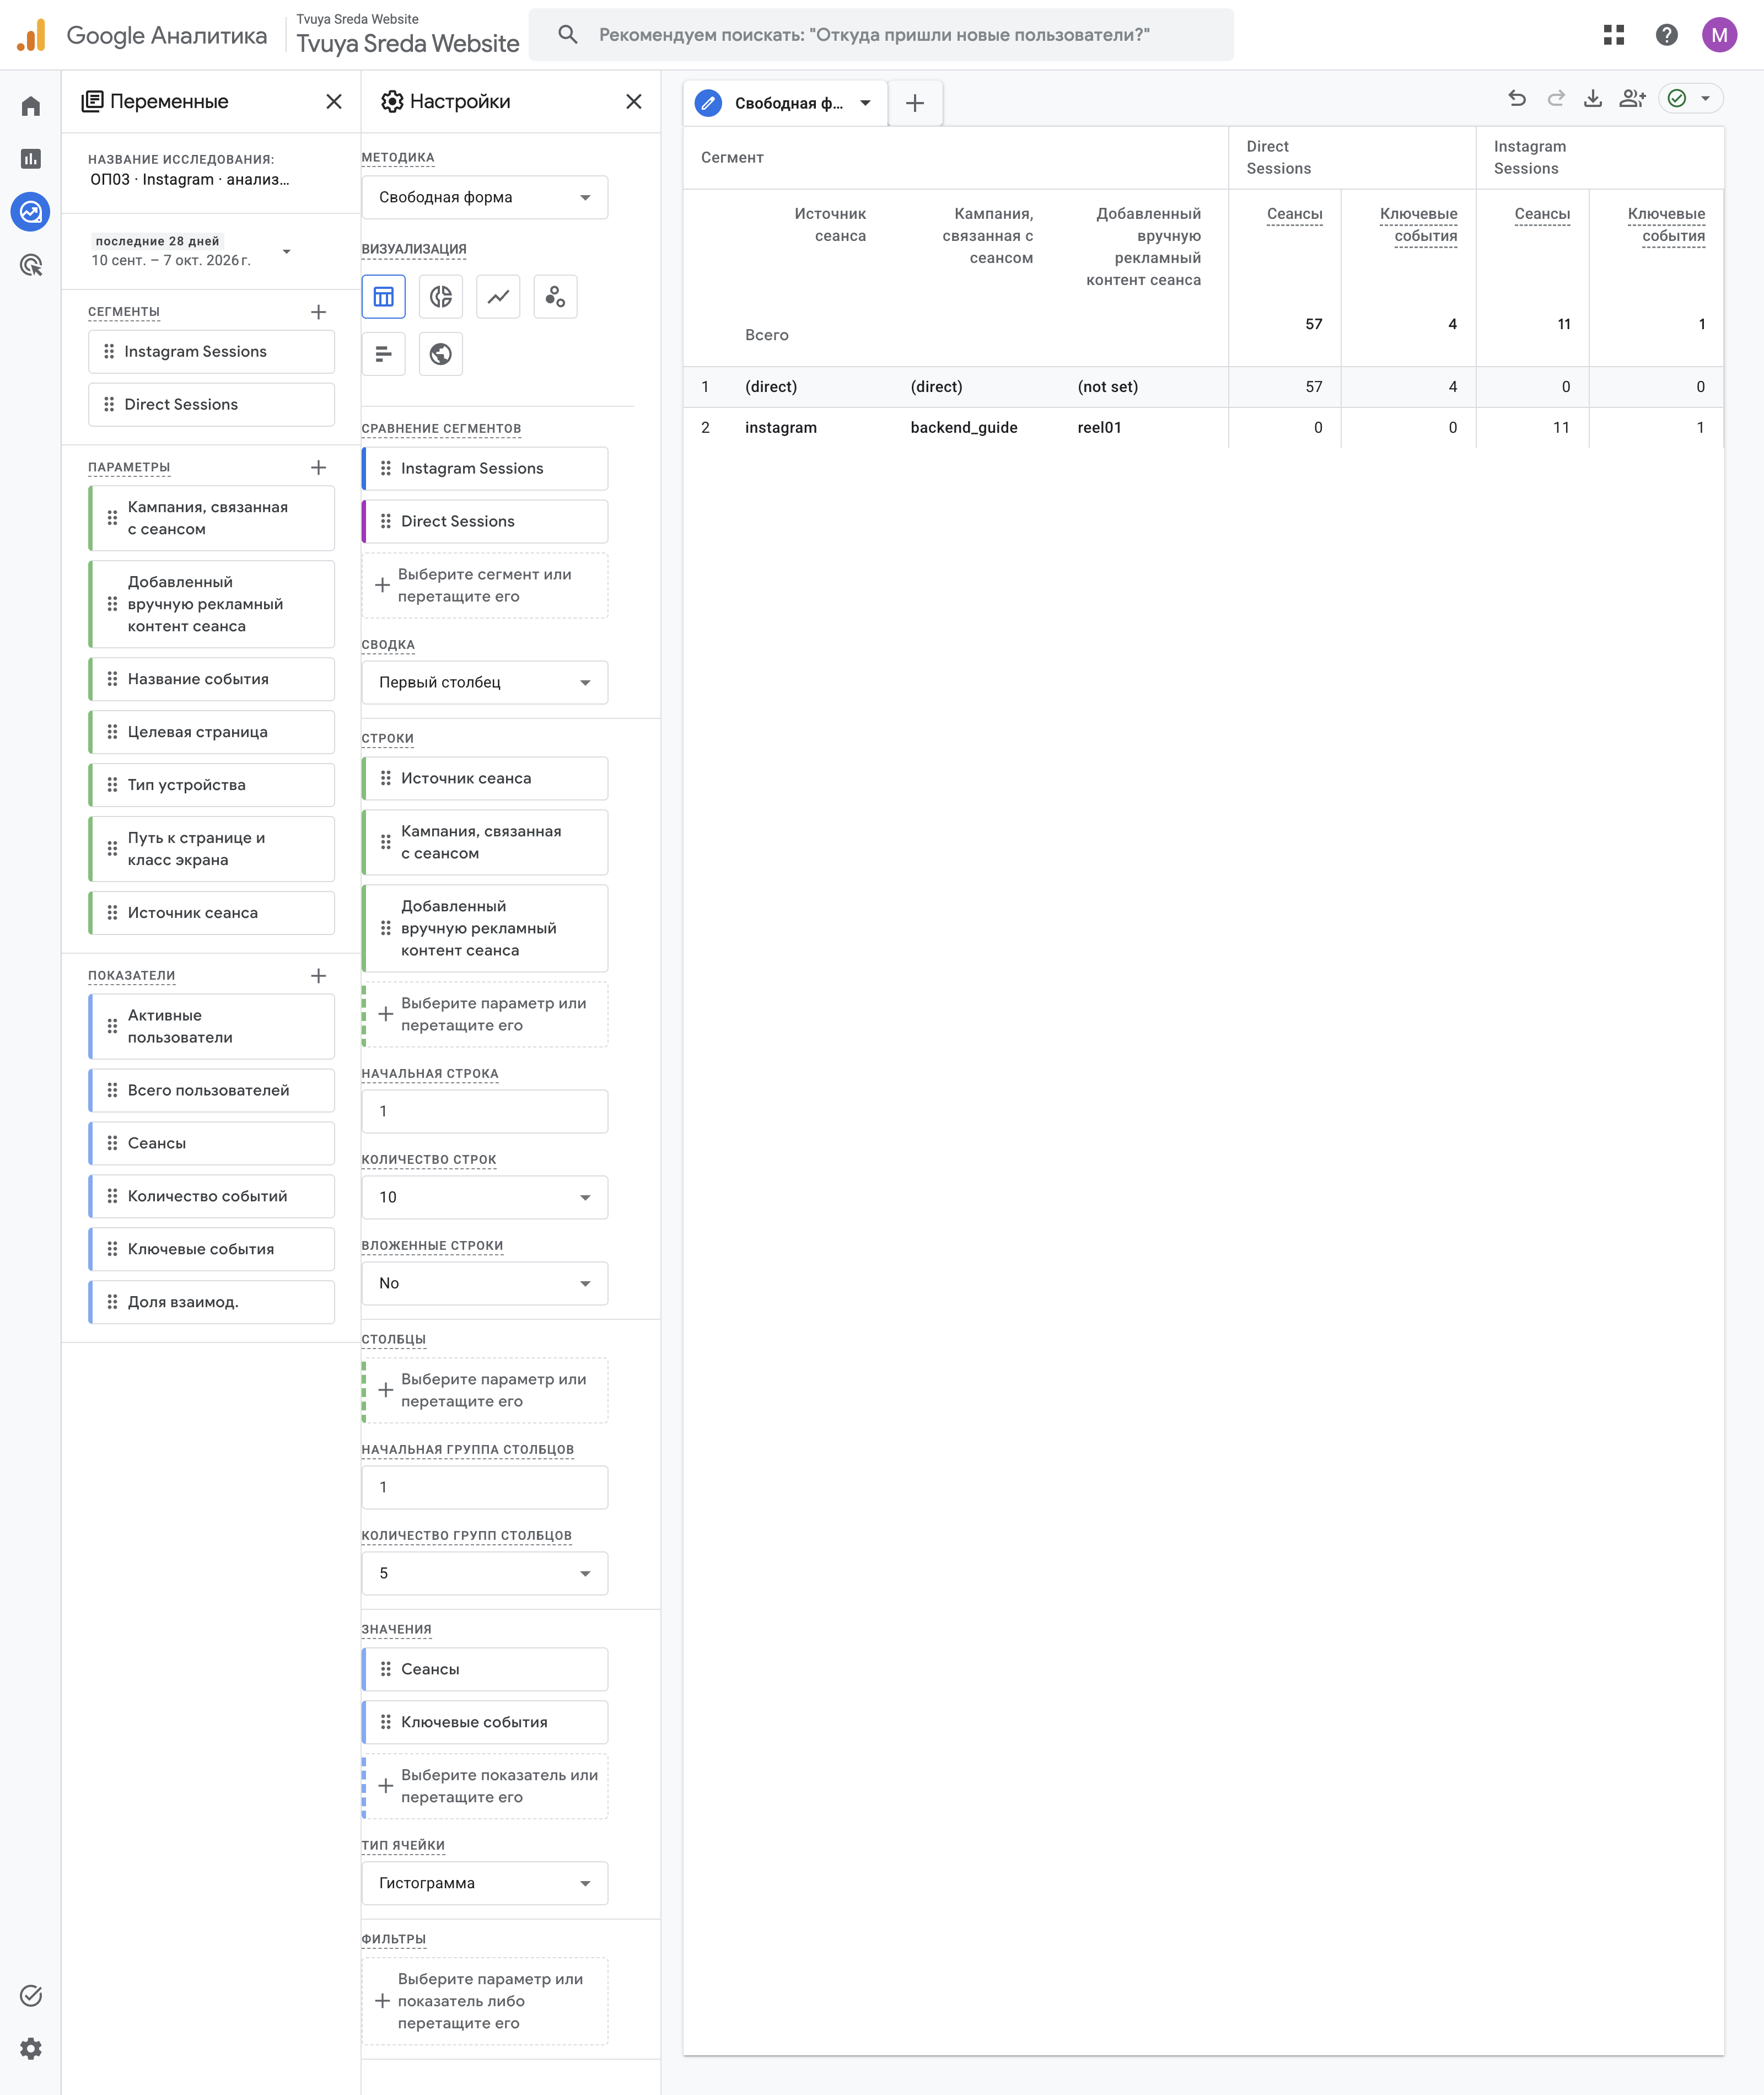This screenshot has width=1764, height=2095.
Task: Open the Home icon in left sidebar
Action: [31, 106]
